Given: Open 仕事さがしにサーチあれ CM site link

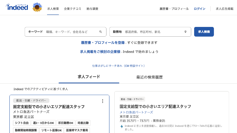Looking at the screenshot, I should point(118,66).
